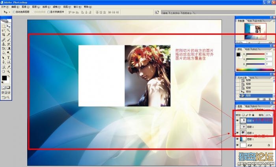Delete current state in History panel
This screenshot has width=276, height=167.
tap(269, 99)
